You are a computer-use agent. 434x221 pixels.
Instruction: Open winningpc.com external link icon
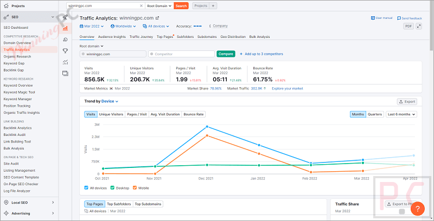click(157, 18)
